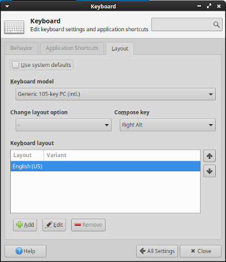Open the window menu arrow in titlebar

click(x=7, y=6)
